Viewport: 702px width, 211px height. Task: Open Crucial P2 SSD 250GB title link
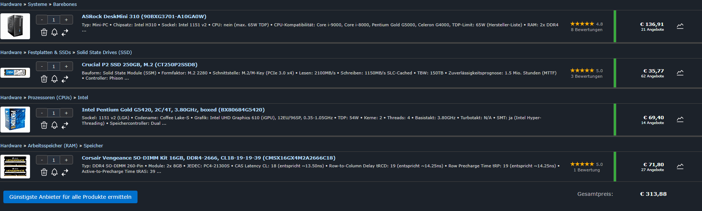click(140, 65)
